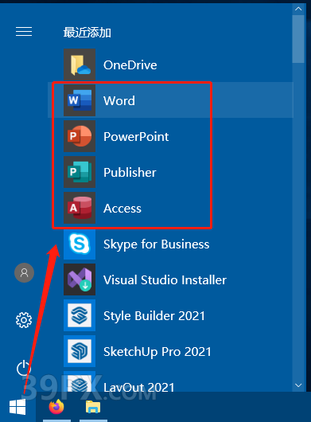Click the 最近添加 section header

87,33
